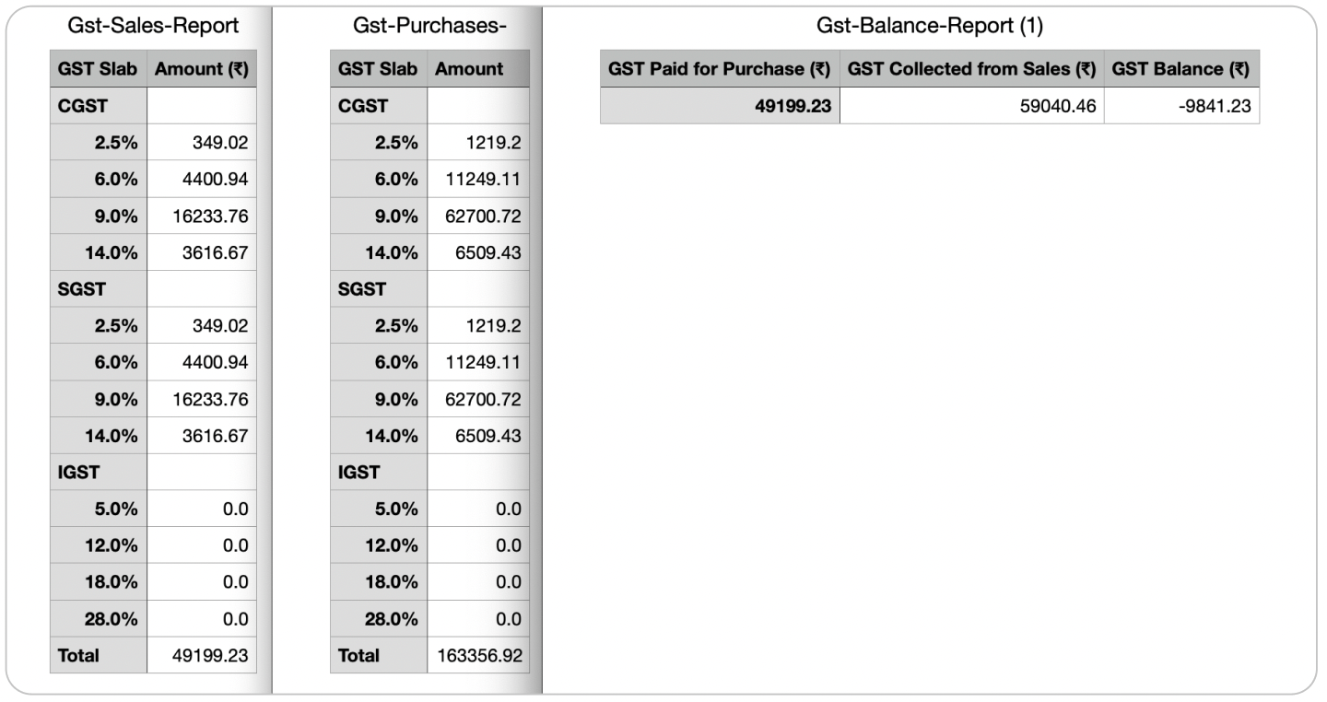The height and width of the screenshot is (702, 1327).
Task: Select the Gst-Purchases- table title
Action: click(429, 27)
